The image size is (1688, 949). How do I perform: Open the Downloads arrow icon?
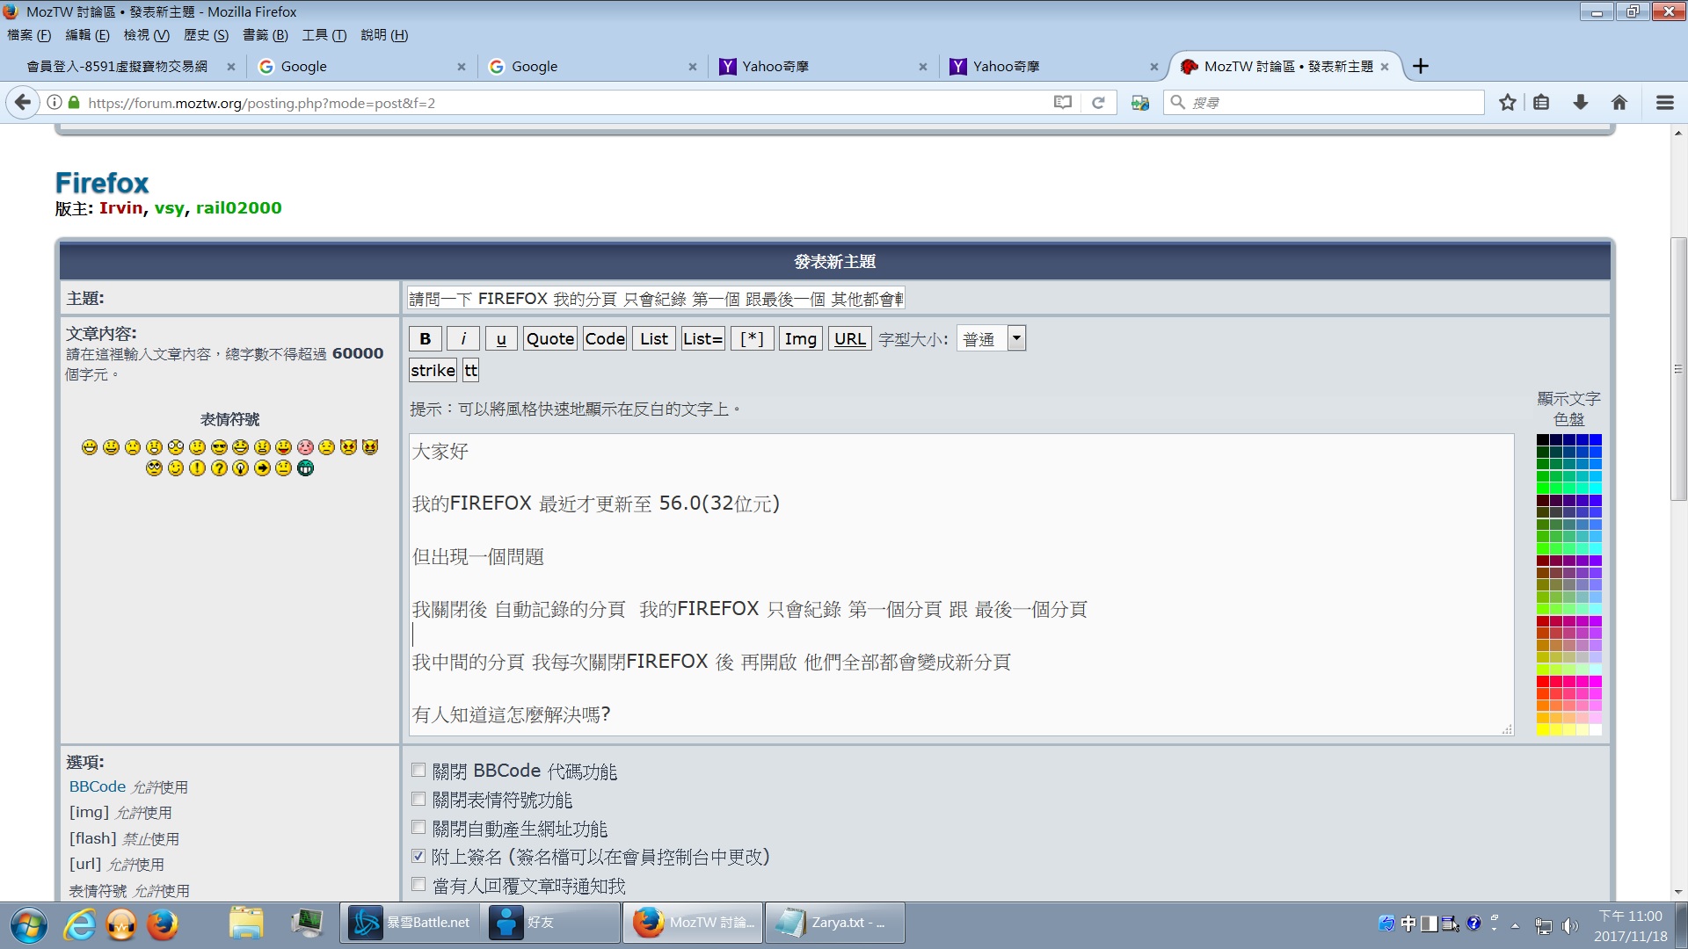tap(1580, 103)
